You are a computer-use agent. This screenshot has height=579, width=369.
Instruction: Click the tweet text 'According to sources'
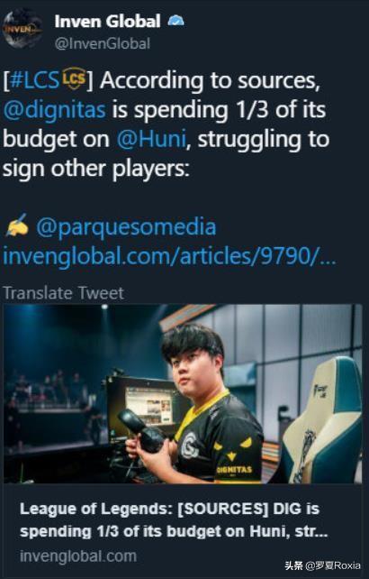pyautogui.click(x=210, y=80)
